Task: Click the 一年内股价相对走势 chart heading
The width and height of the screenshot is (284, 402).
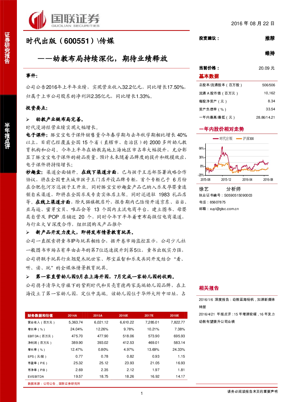Action: 222,129
